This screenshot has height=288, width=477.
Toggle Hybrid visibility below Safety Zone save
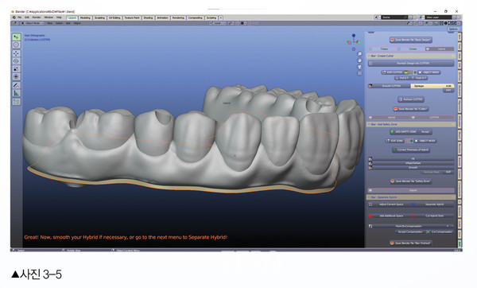pyautogui.click(x=411, y=190)
